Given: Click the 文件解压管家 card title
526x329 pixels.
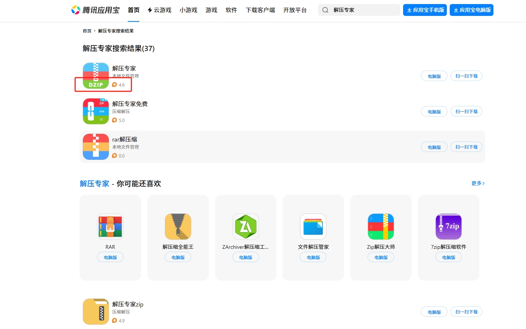Looking at the screenshot, I should tap(313, 247).
